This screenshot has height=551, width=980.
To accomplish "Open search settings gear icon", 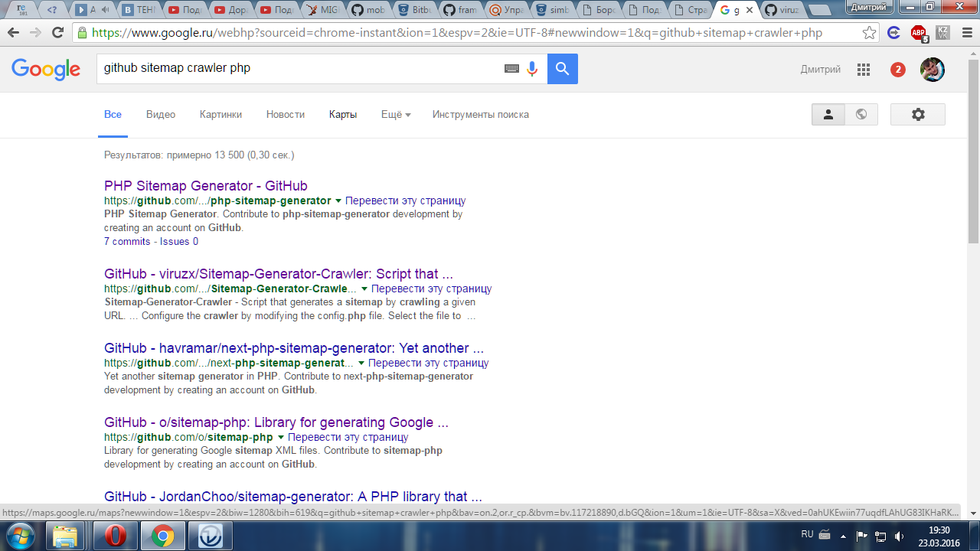I will (918, 114).
